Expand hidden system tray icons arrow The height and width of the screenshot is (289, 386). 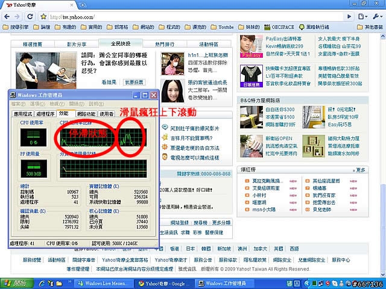point(306,284)
